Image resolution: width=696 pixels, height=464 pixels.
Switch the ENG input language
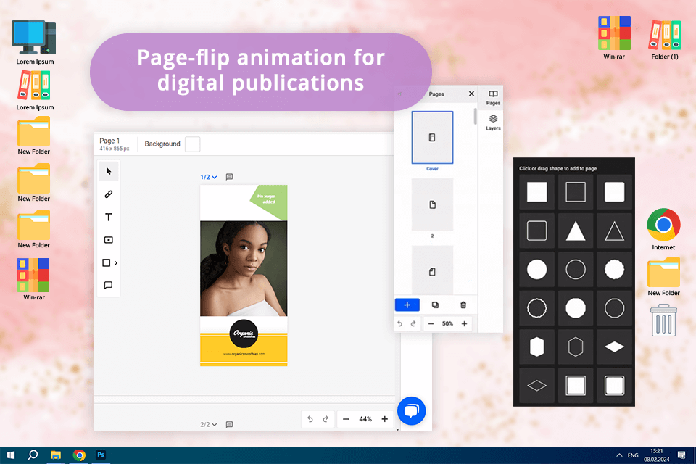(633, 455)
